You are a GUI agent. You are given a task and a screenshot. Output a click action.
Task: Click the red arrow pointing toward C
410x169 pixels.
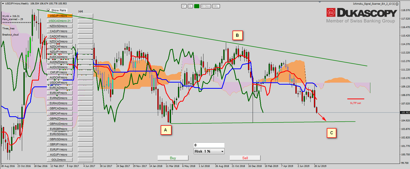(x=322, y=117)
